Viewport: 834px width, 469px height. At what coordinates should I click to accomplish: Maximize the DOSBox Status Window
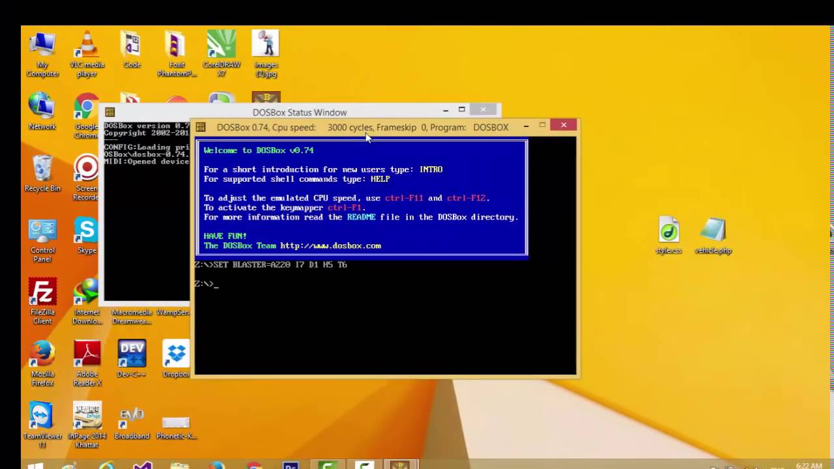point(462,109)
